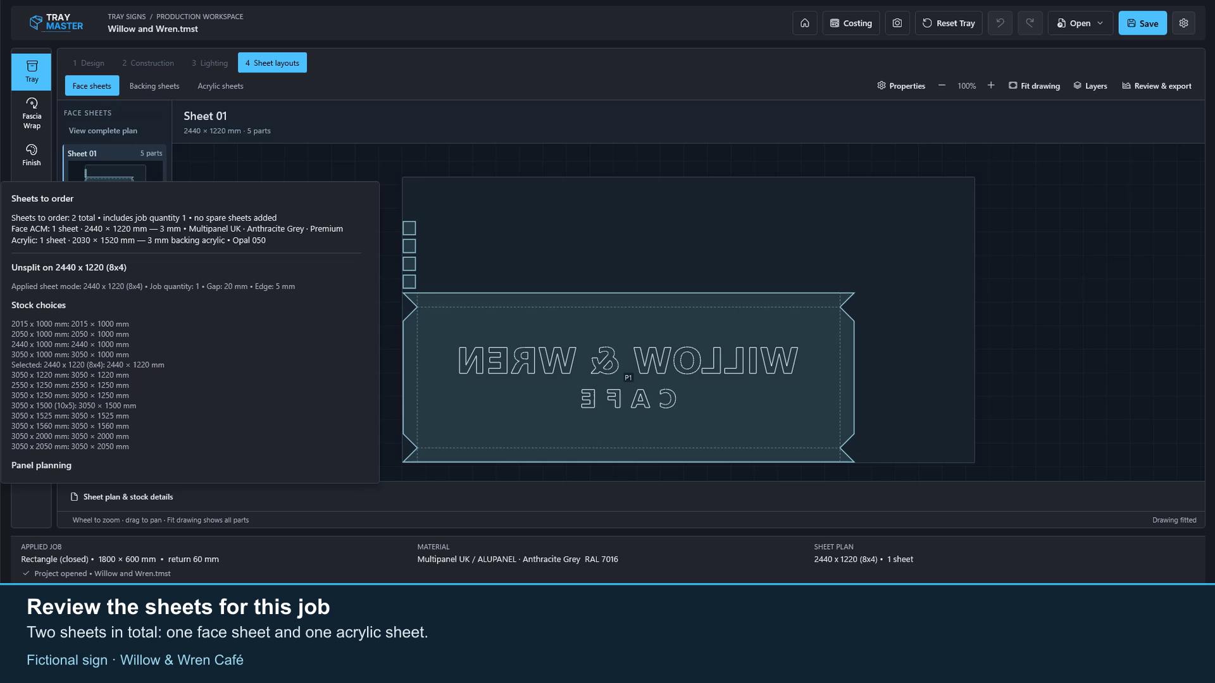Image resolution: width=1215 pixels, height=683 pixels.
Task: Go to the home screen icon
Action: pos(804,23)
